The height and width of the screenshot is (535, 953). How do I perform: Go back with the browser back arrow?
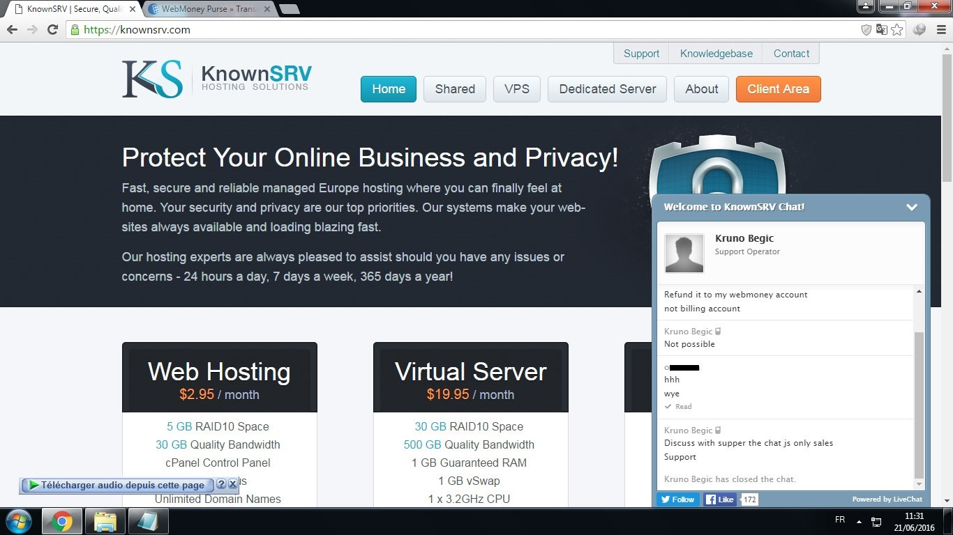click(12, 30)
